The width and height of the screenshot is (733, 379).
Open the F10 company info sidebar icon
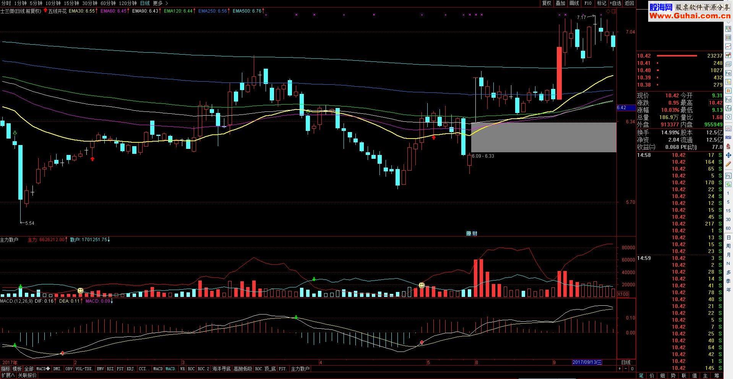click(728, 73)
